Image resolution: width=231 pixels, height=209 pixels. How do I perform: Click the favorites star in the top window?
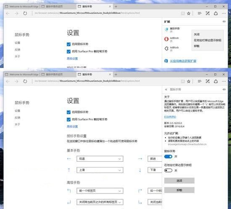coord(189,13)
